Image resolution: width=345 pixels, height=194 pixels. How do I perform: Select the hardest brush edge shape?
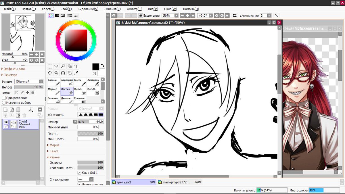pyautogui.click(x=101, y=115)
